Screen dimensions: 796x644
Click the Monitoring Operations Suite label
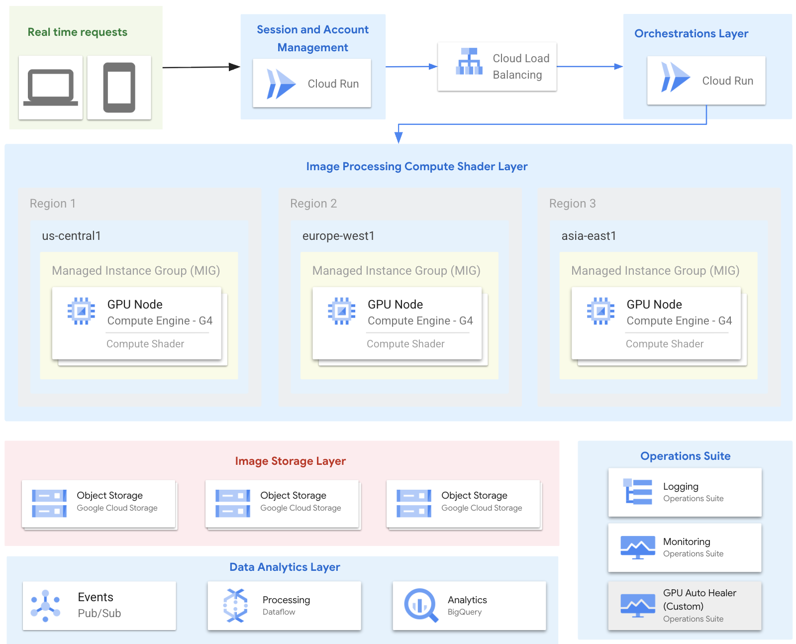(694, 547)
